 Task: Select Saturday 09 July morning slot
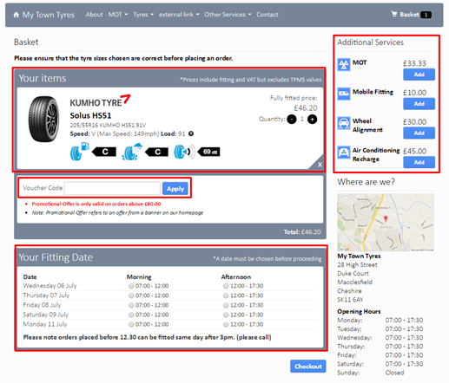click(131, 315)
